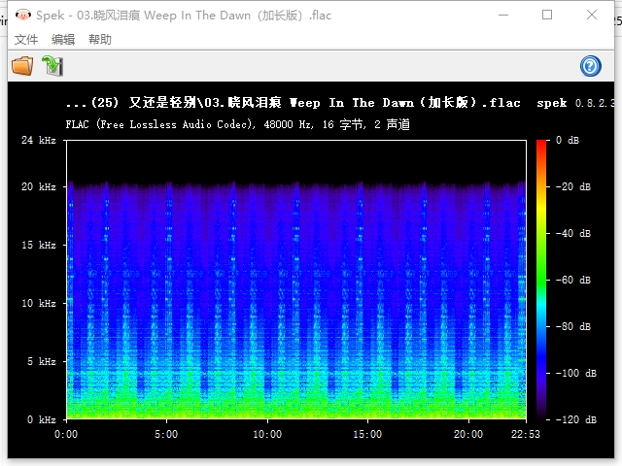Click the 15 kHz frequency axis label

(39, 245)
